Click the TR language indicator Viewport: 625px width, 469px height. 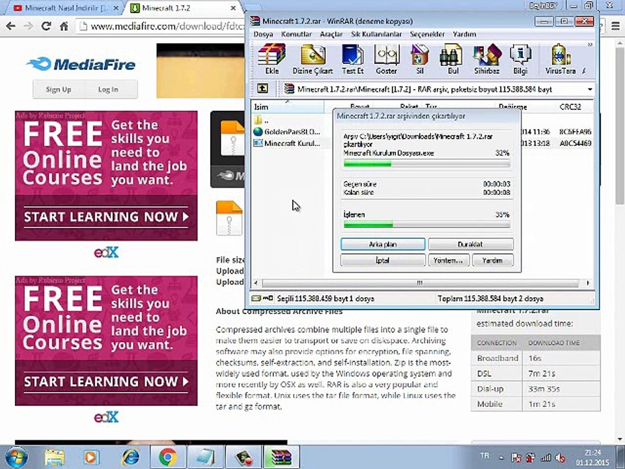(484, 455)
